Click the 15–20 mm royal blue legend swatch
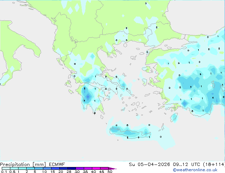 [x=55, y=168]
